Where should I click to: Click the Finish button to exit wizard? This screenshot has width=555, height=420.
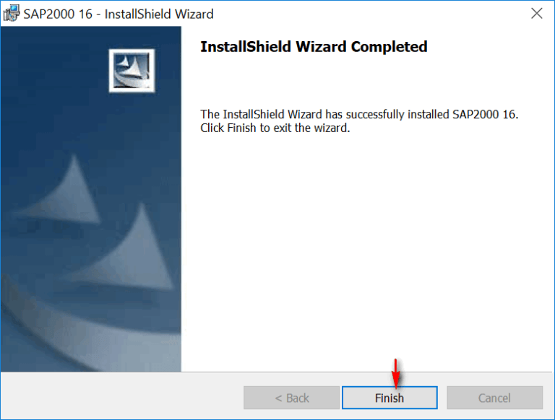click(390, 398)
